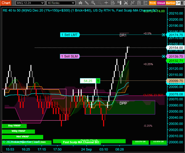Click the +0.5% level label
This screenshot has width=185, height=153.
point(147,34)
